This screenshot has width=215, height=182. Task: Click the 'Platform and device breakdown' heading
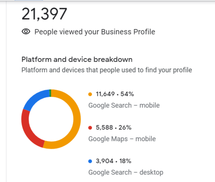[77, 60]
